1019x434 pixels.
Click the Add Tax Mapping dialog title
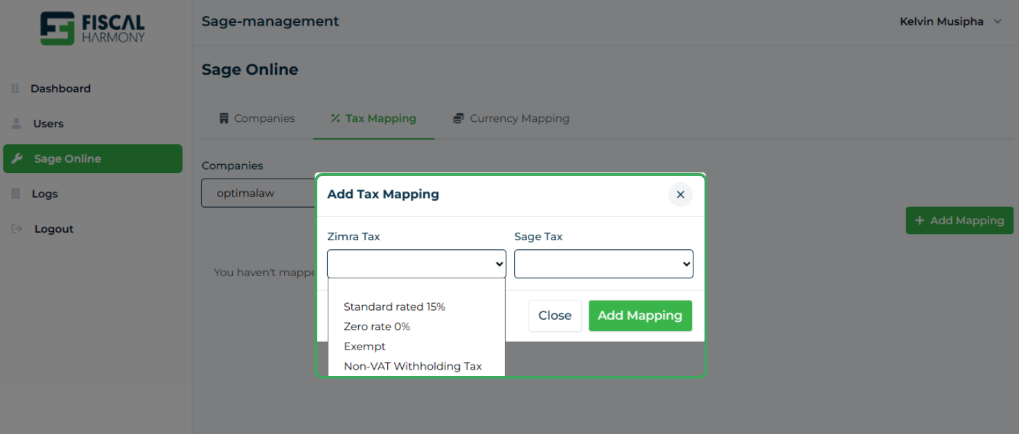pos(383,195)
